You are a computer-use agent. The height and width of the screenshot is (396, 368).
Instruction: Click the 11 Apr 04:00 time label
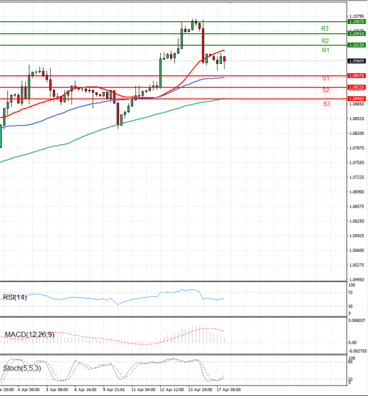[144, 390]
